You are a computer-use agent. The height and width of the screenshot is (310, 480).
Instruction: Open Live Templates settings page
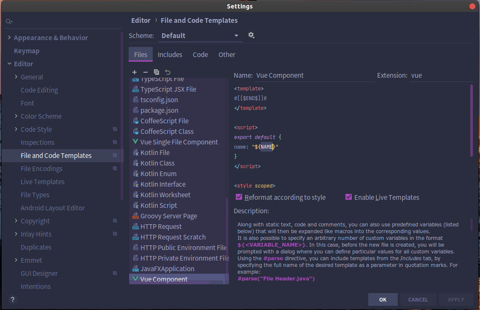click(x=43, y=182)
